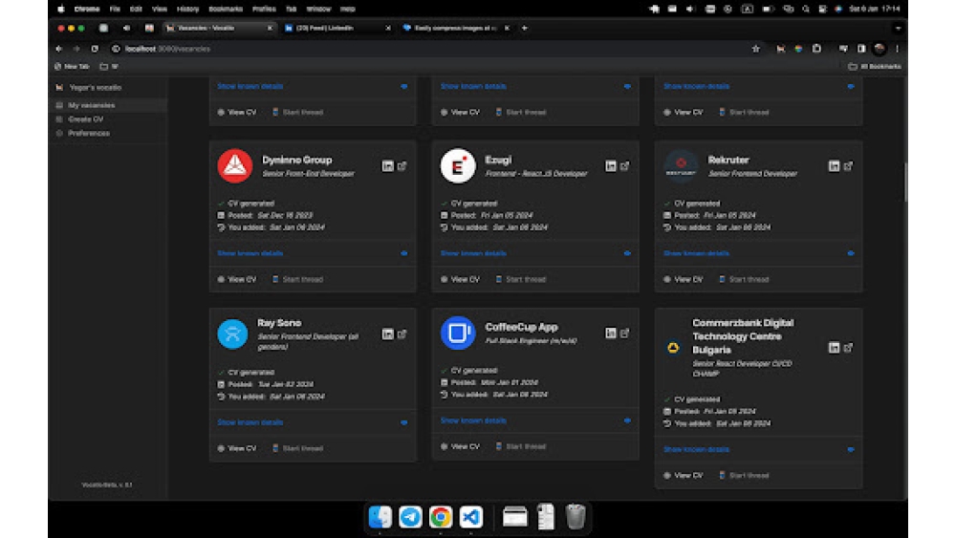Viewport: 956px width, 538px height.
Task: Click the Commerzbank yellow logo
Action: pyautogui.click(x=673, y=348)
